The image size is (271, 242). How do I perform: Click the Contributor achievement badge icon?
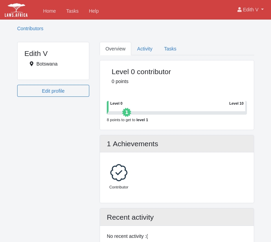click(x=119, y=173)
